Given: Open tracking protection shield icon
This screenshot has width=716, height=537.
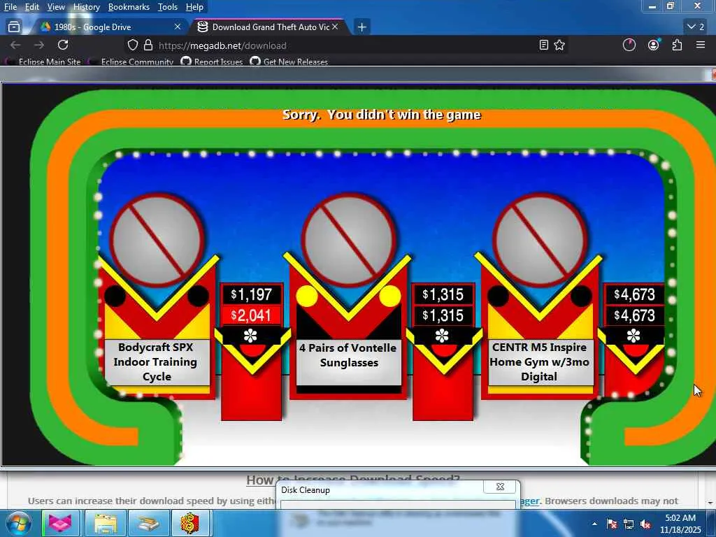Looking at the screenshot, I should 132,45.
